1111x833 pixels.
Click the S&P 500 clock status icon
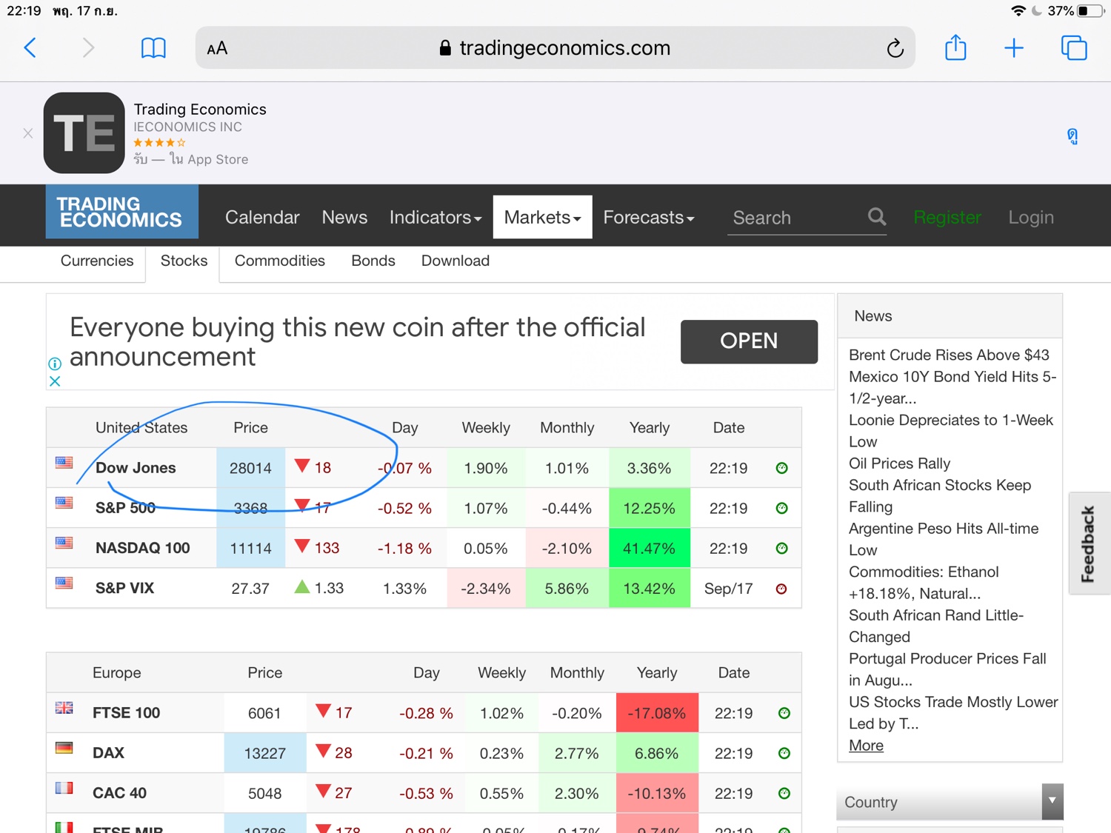pos(781,508)
